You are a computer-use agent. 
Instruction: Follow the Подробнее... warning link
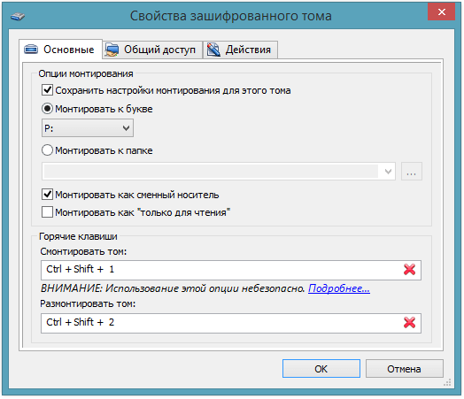339,288
